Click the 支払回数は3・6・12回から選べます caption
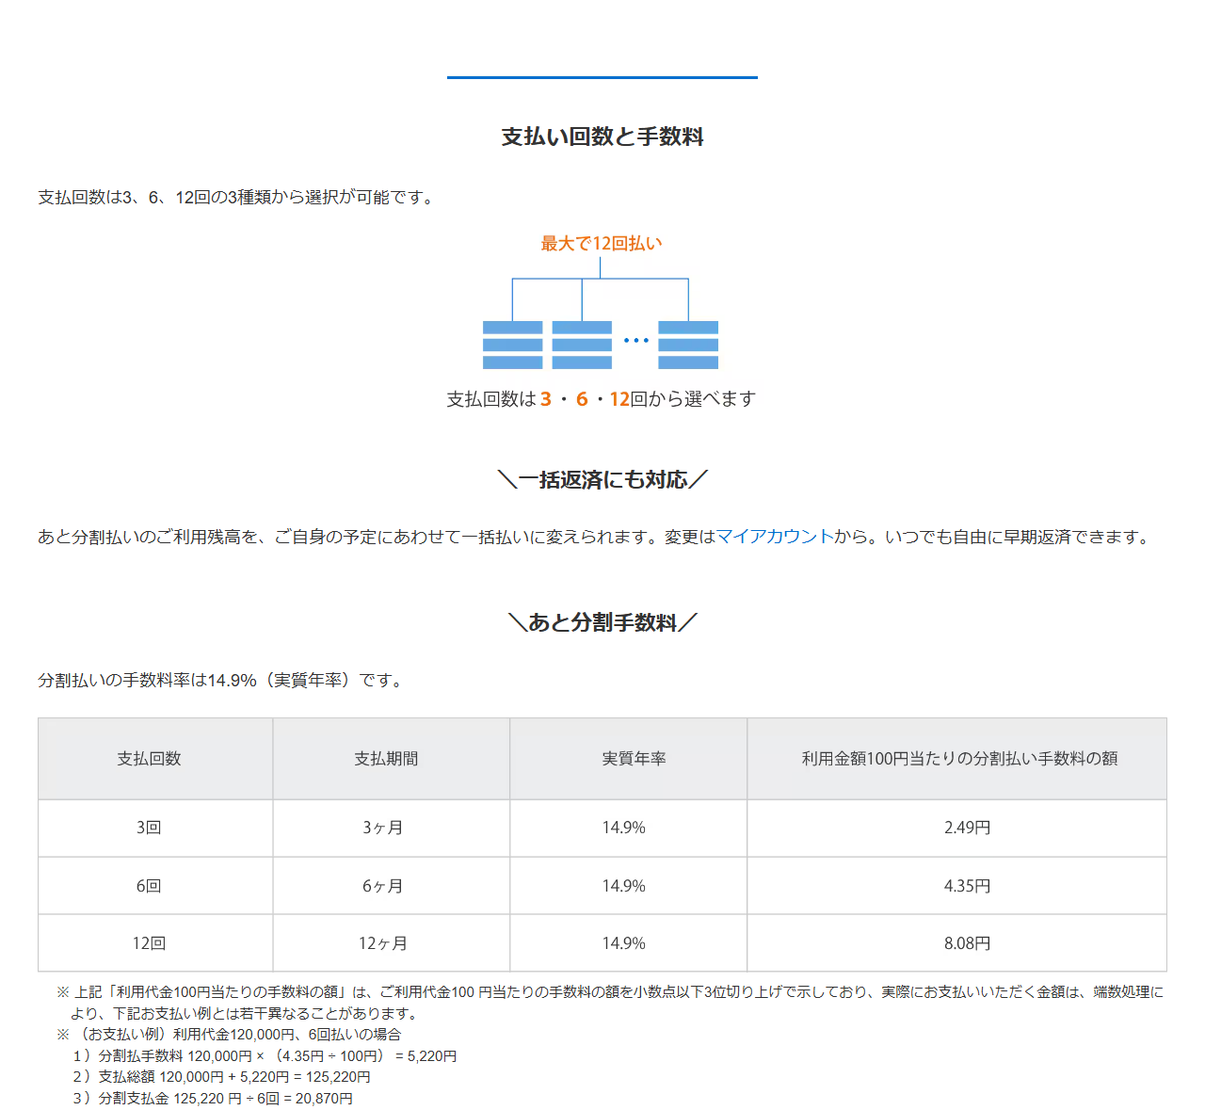This screenshot has height=1110, width=1205. (601, 399)
